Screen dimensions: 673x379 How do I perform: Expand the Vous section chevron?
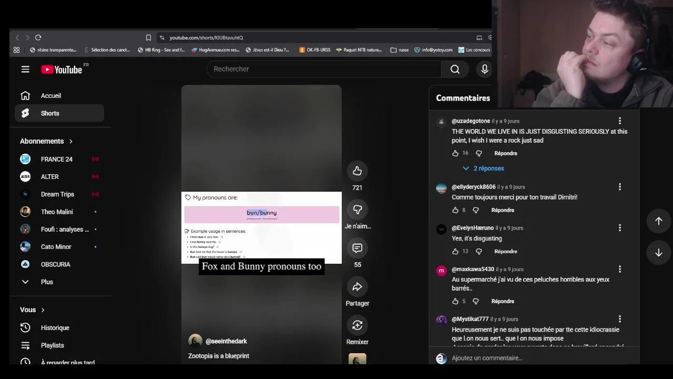click(x=43, y=310)
